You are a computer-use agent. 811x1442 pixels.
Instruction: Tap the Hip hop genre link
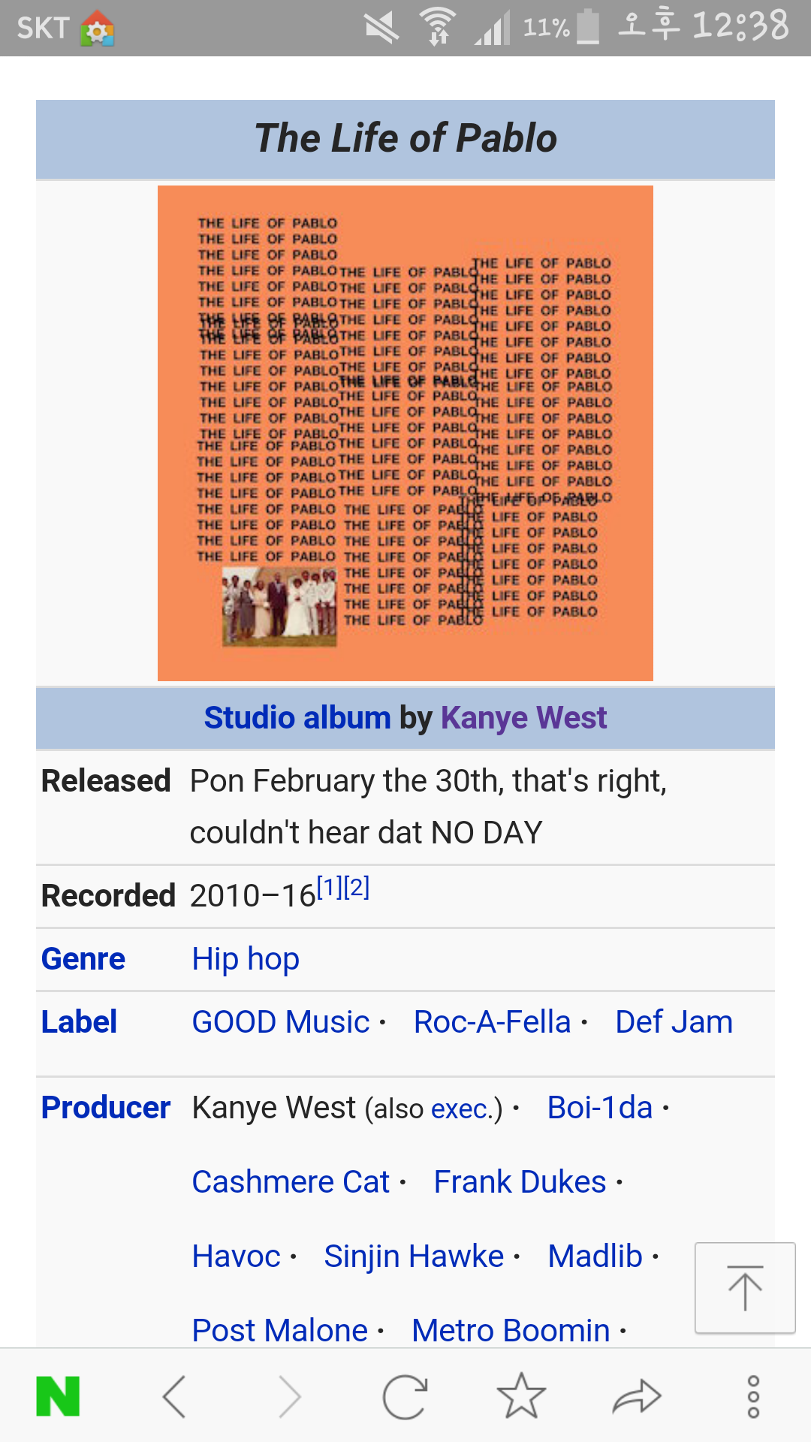[x=246, y=959]
